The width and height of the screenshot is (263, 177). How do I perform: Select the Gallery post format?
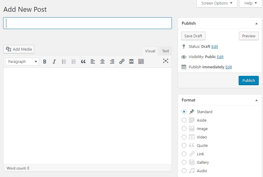(x=184, y=162)
